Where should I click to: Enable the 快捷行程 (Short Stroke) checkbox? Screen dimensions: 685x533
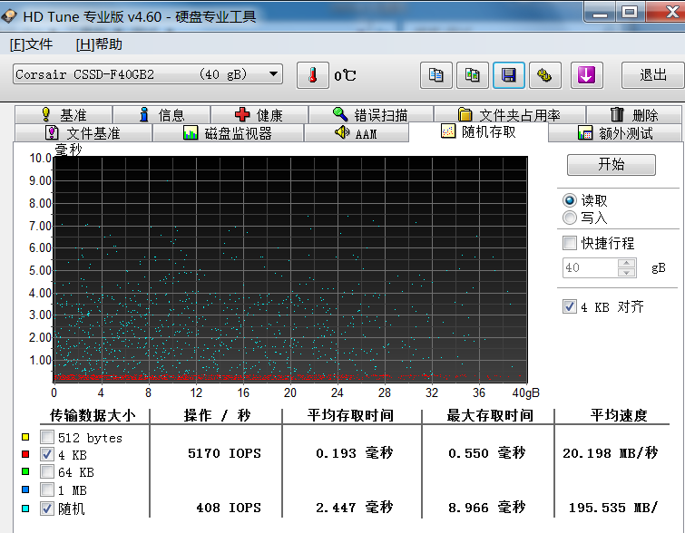pos(570,243)
